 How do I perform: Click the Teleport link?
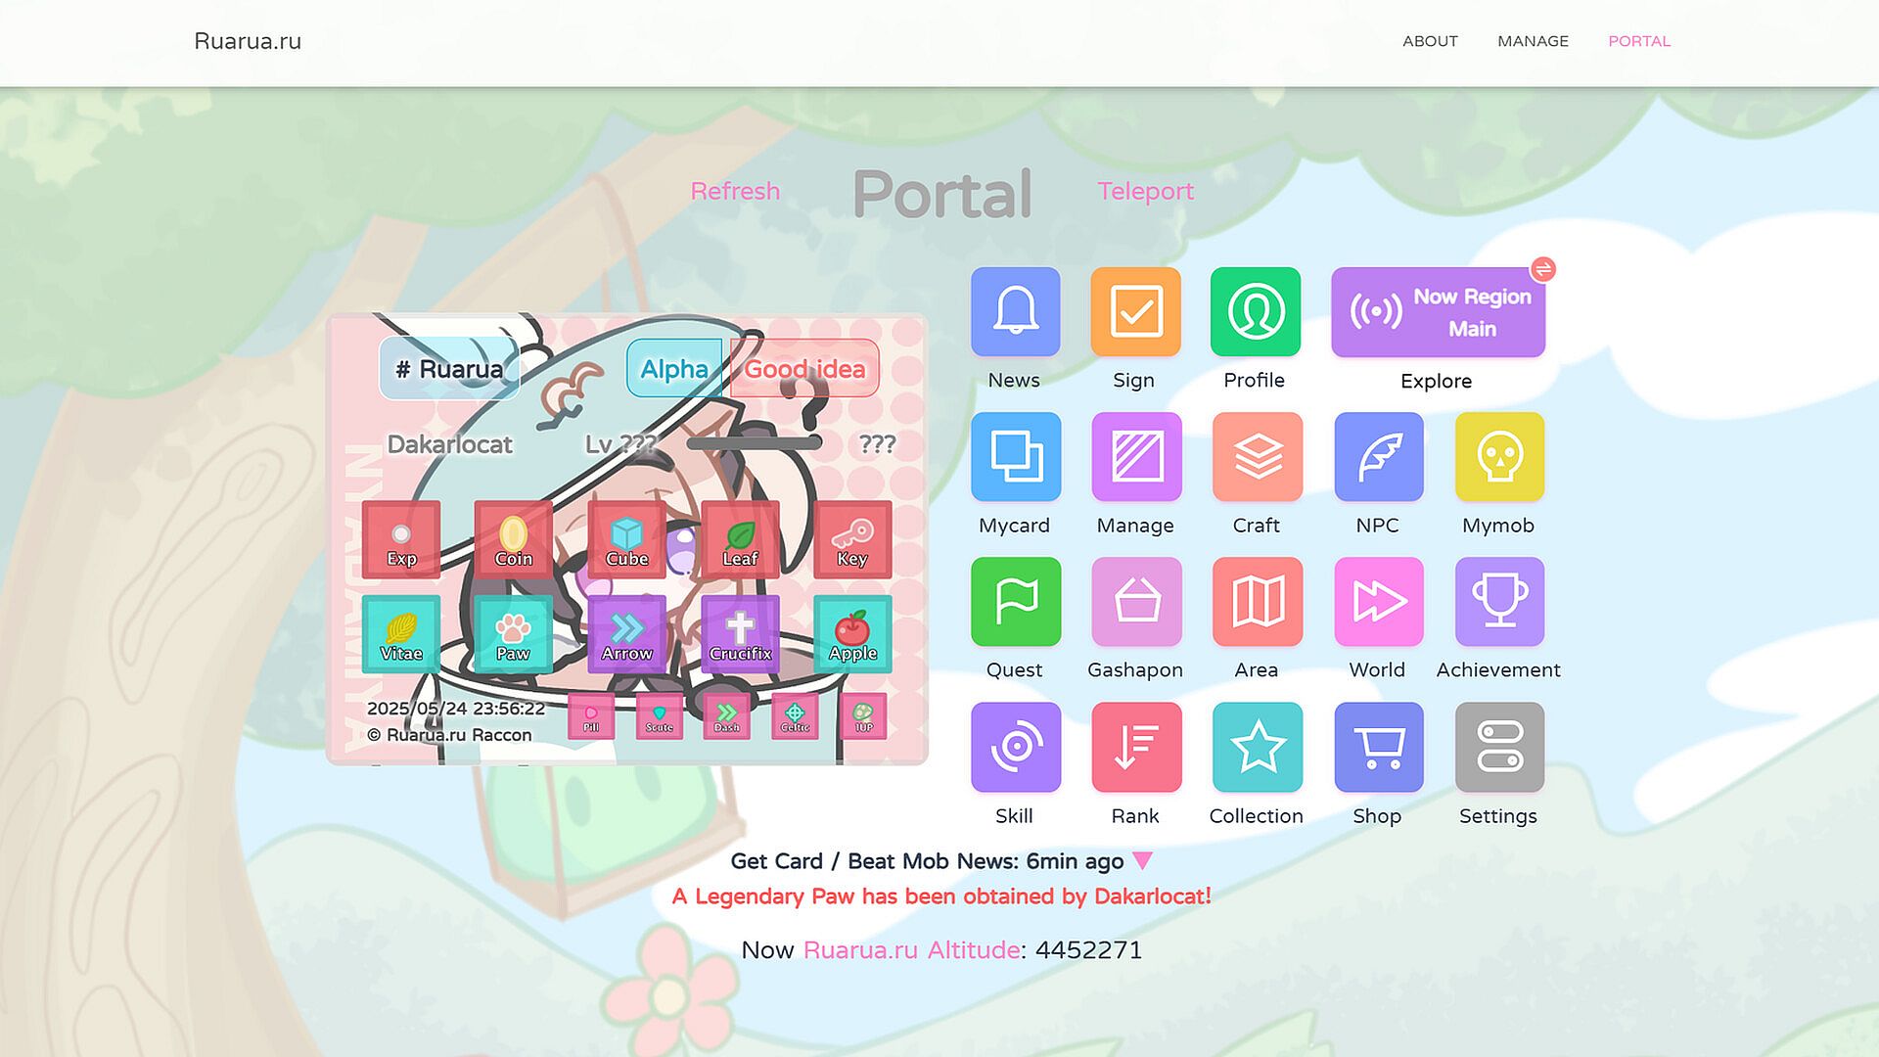click(1145, 191)
